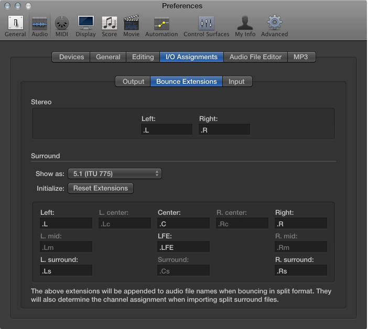The image size is (368, 329).
Task: Select the I/O Assignments tab
Action: 191,57
